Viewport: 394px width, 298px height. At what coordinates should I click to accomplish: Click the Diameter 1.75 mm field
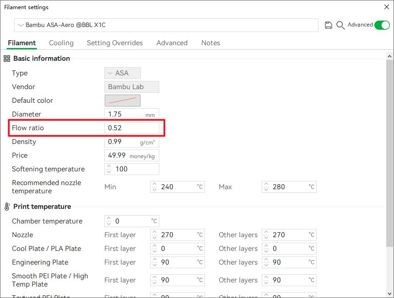(x=132, y=114)
